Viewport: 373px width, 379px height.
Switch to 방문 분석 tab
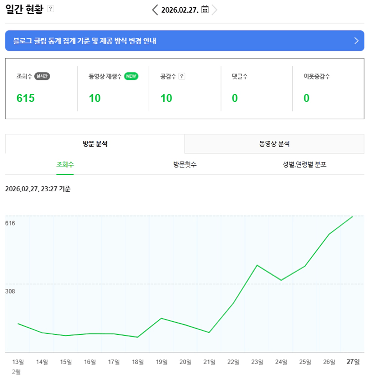(x=95, y=144)
